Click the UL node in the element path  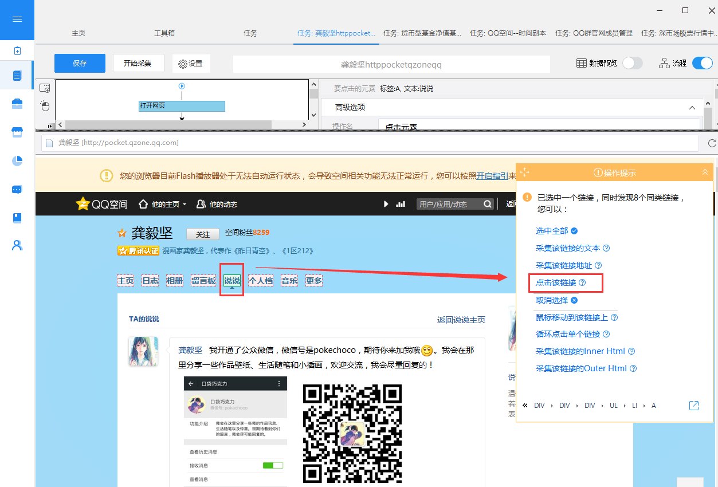[614, 406]
